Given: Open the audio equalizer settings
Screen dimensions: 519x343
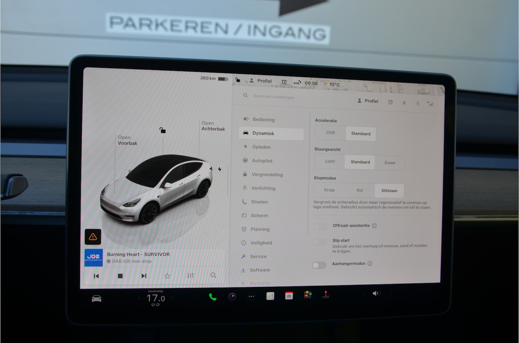Looking at the screenshot, I should pyautogui.click(x=190, y=275).
